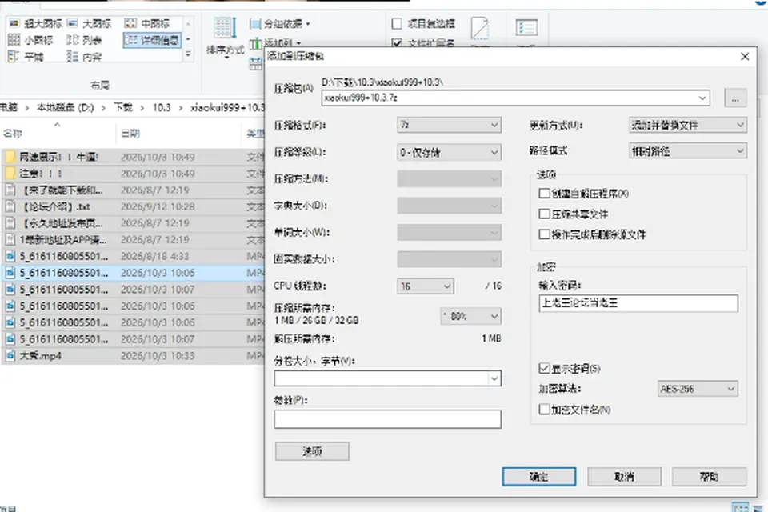
Task: Open 排序方式 sort menu in Explorer
Action: tap(225, 37)
